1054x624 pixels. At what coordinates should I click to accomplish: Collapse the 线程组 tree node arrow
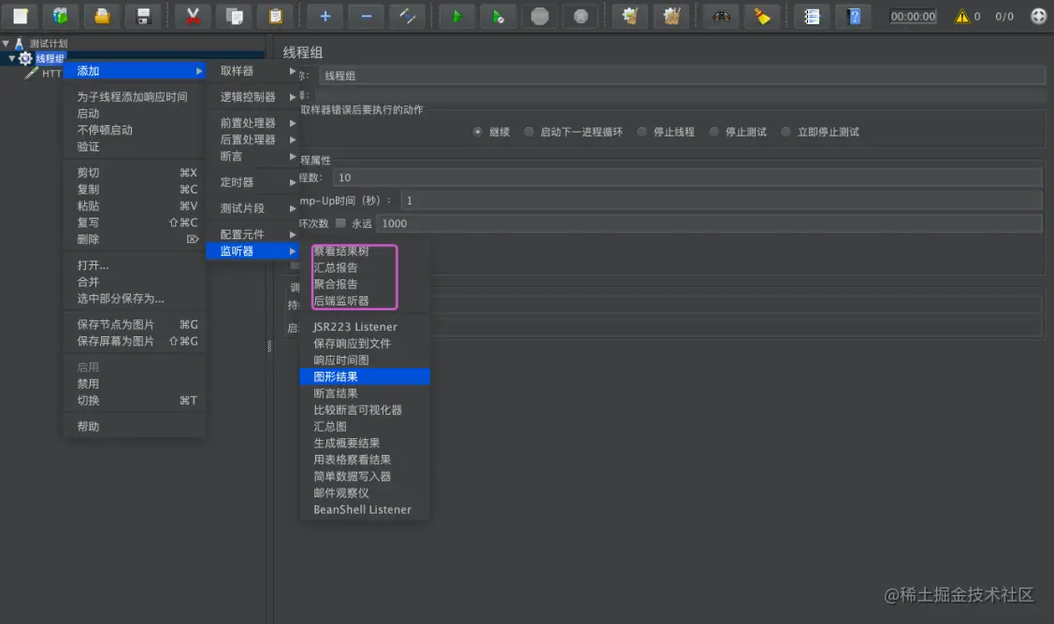(11, 59)
